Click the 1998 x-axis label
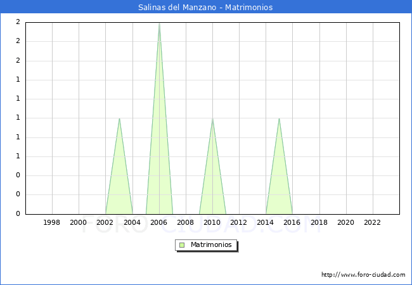This screenshot has height=285, width=412. 52,222
